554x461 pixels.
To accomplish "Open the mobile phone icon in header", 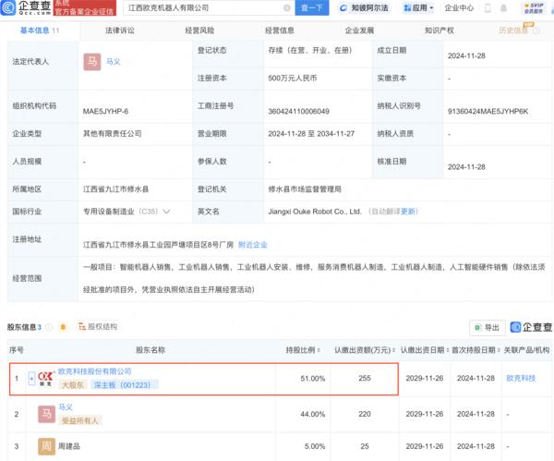I will click(x=488, y=7).
